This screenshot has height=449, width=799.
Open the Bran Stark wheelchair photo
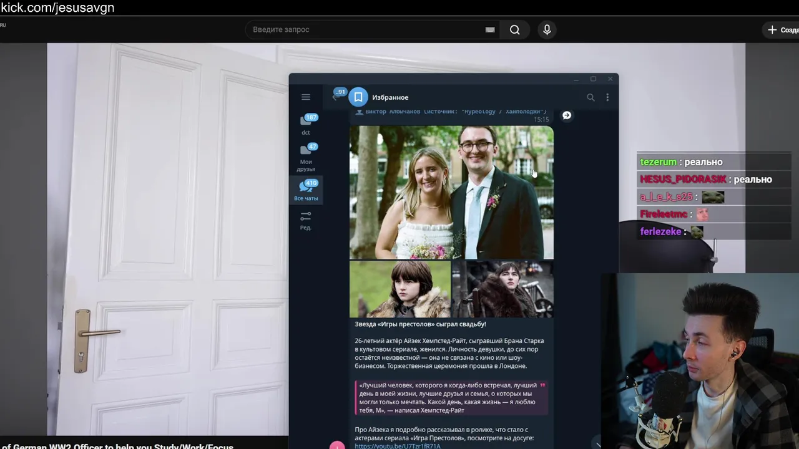[x=502, y=289]
